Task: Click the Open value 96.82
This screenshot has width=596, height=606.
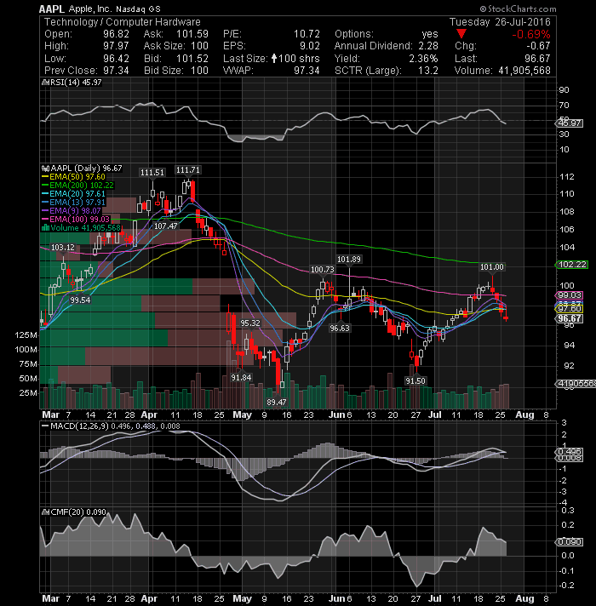Action: click(x=116, y=34)
